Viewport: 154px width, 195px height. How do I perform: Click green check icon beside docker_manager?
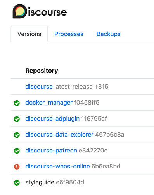(x=17, y=103)
